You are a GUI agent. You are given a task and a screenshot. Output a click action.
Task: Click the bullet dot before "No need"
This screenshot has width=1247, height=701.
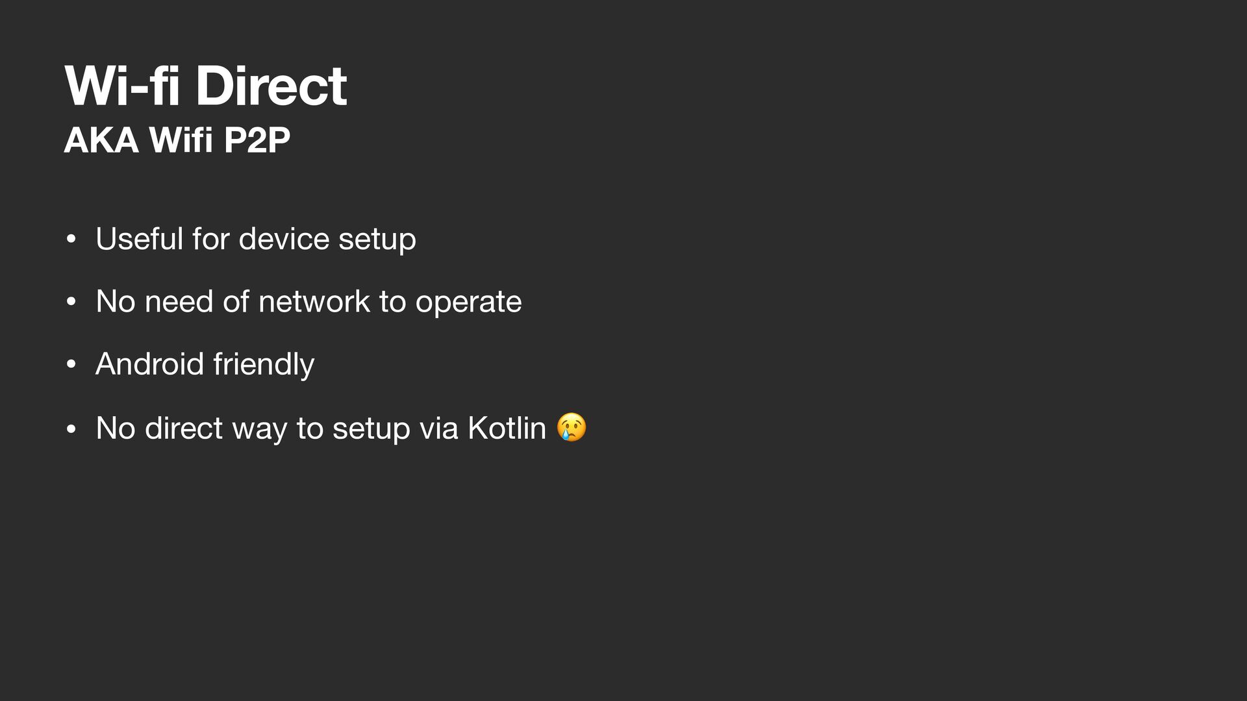tap(71, 302)
